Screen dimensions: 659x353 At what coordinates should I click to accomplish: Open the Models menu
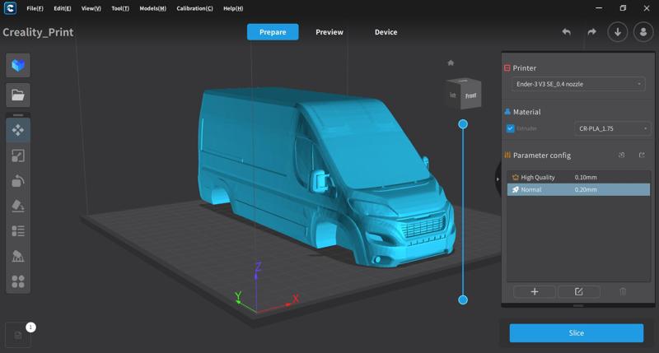pyautogui.click(x=152, y=8)
